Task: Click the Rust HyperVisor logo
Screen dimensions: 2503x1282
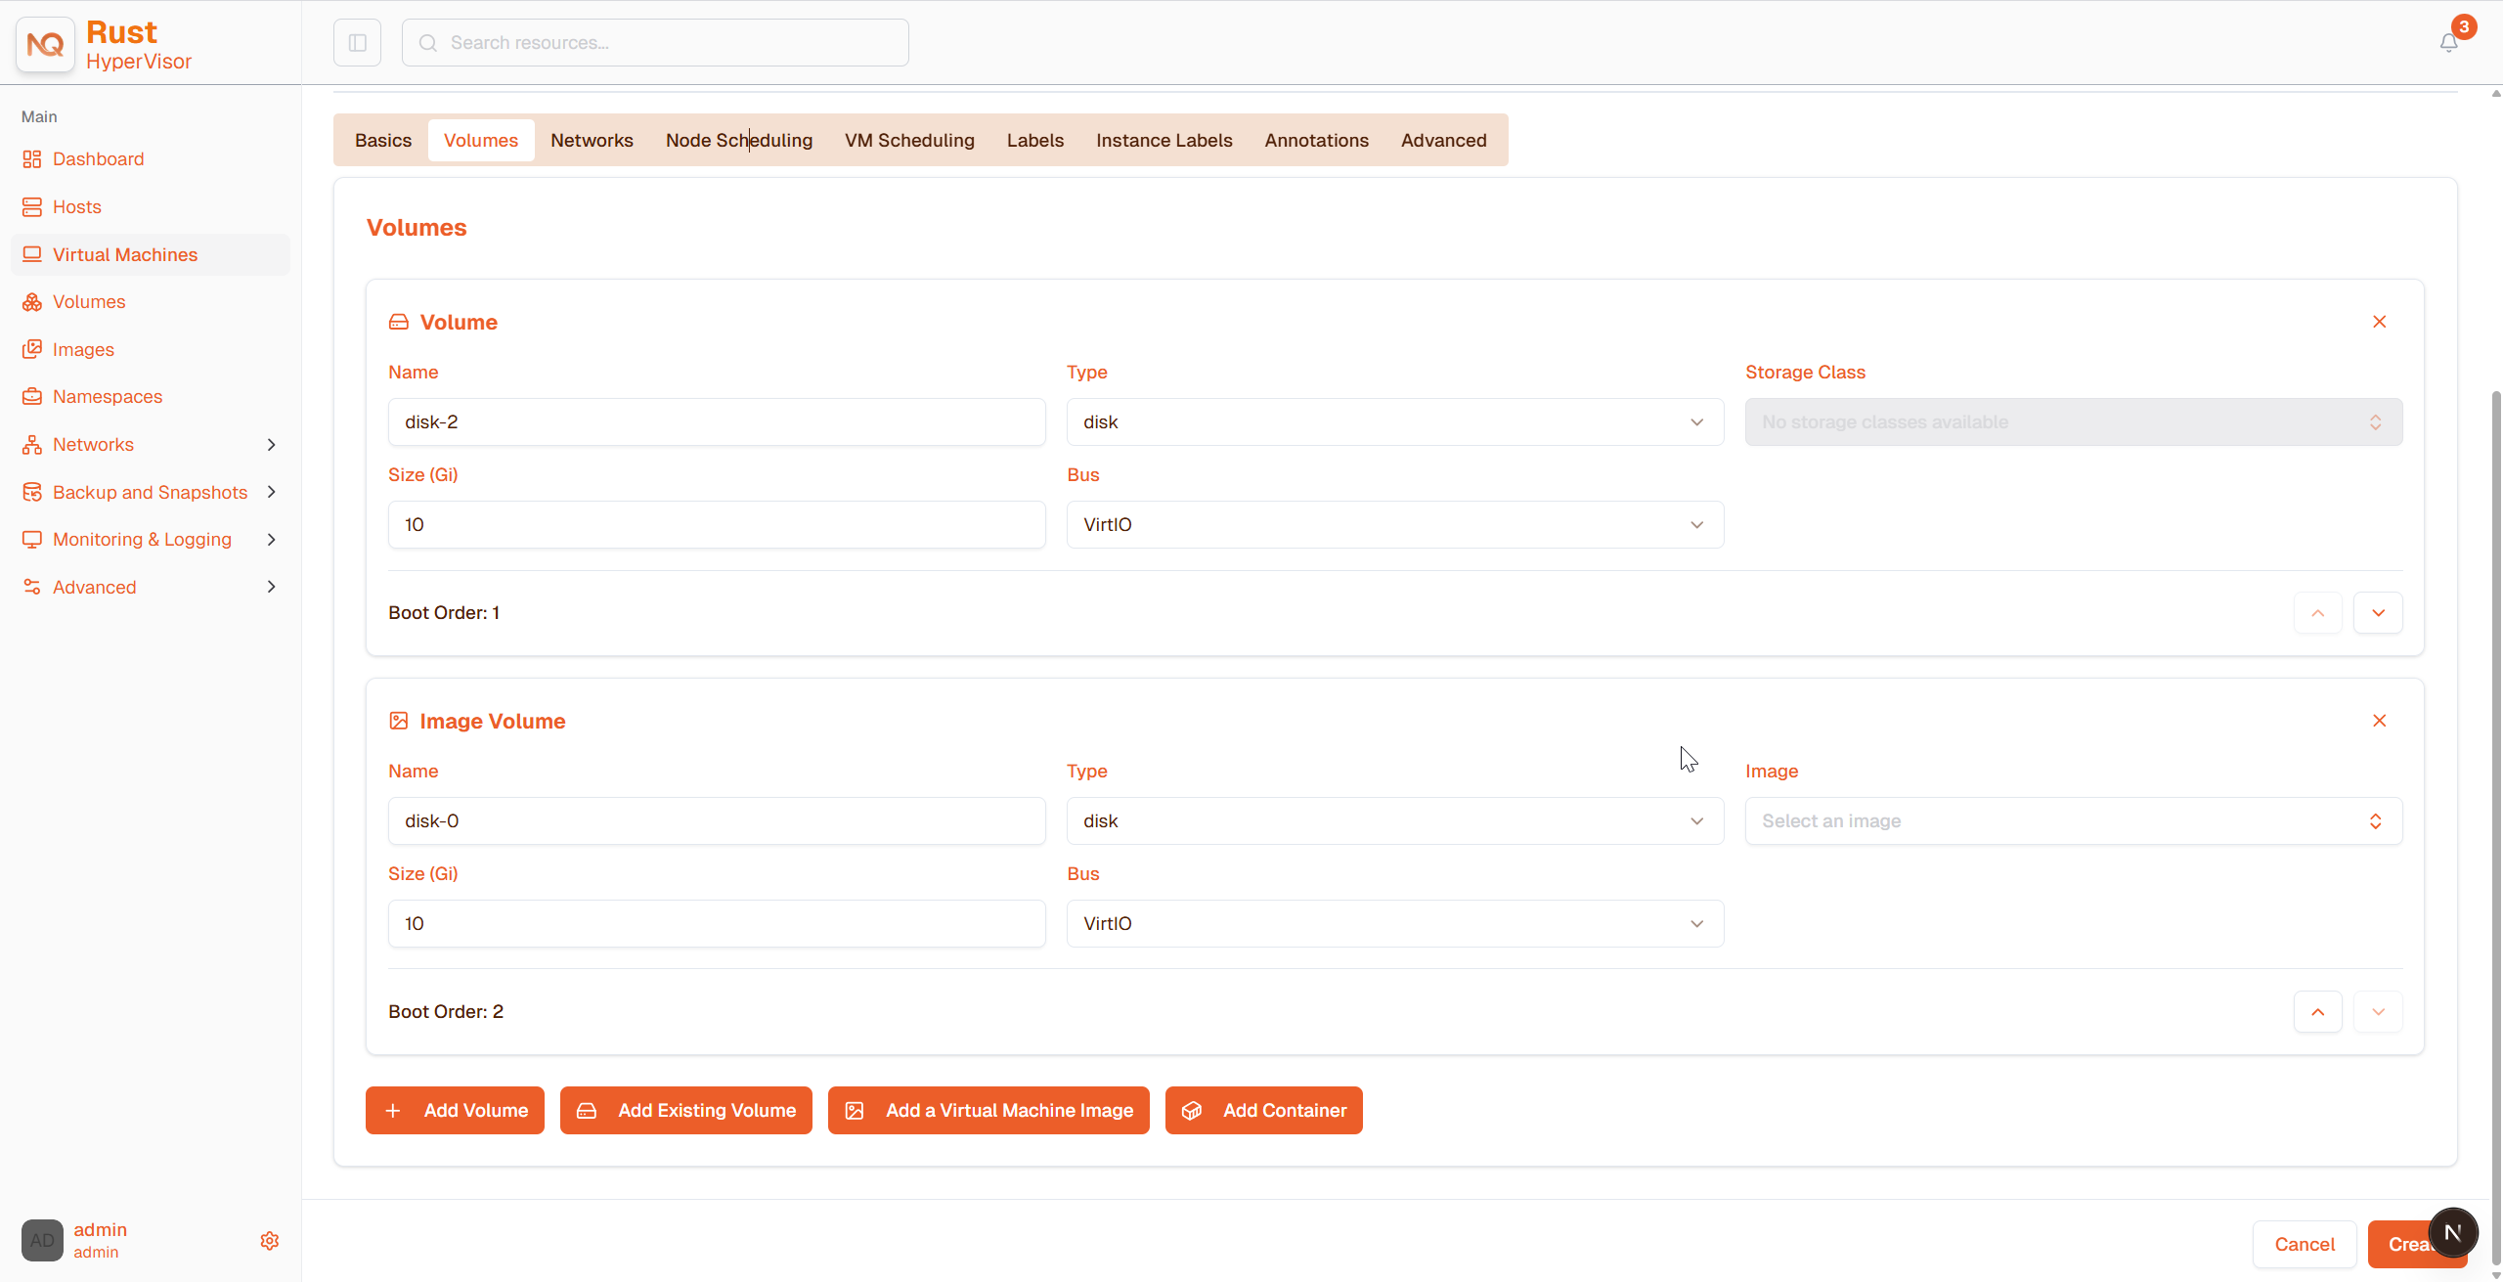Action: pos(104,45)
